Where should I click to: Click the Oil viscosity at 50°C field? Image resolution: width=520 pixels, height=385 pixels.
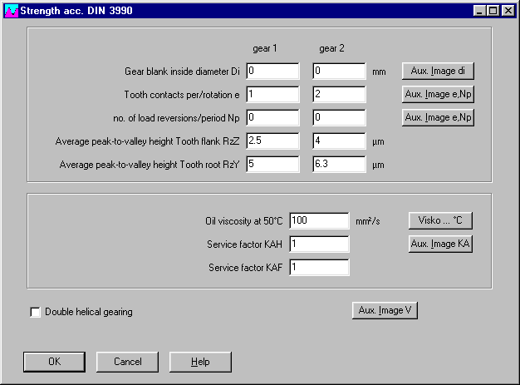pos(319,221)
